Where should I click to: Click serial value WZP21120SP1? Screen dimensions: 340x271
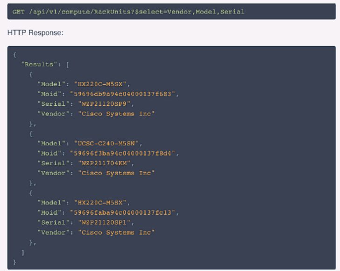coord(104,223)
